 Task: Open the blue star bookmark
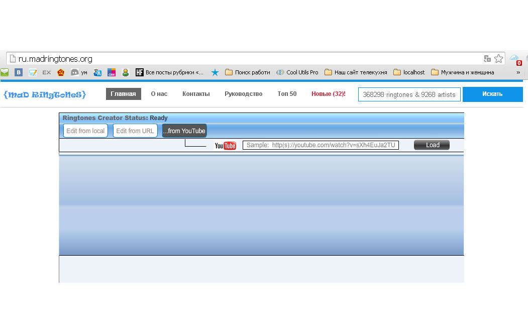click(x=215, y=72)
